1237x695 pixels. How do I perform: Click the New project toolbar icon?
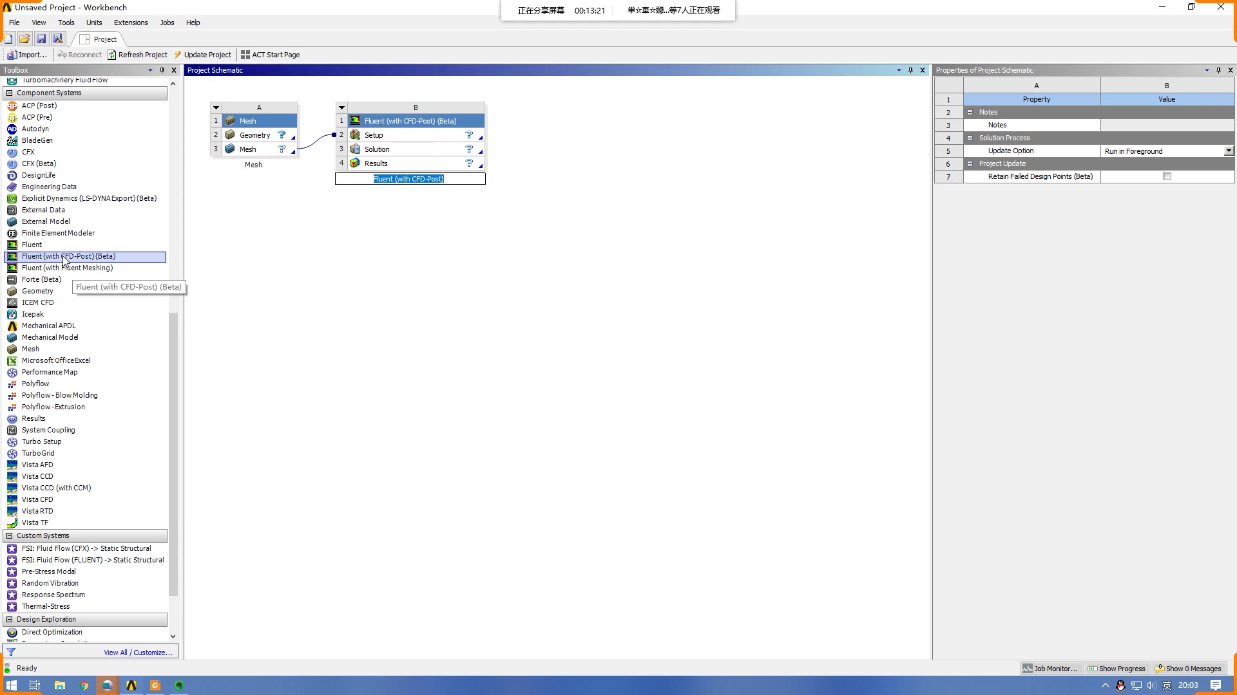point(8,39)
